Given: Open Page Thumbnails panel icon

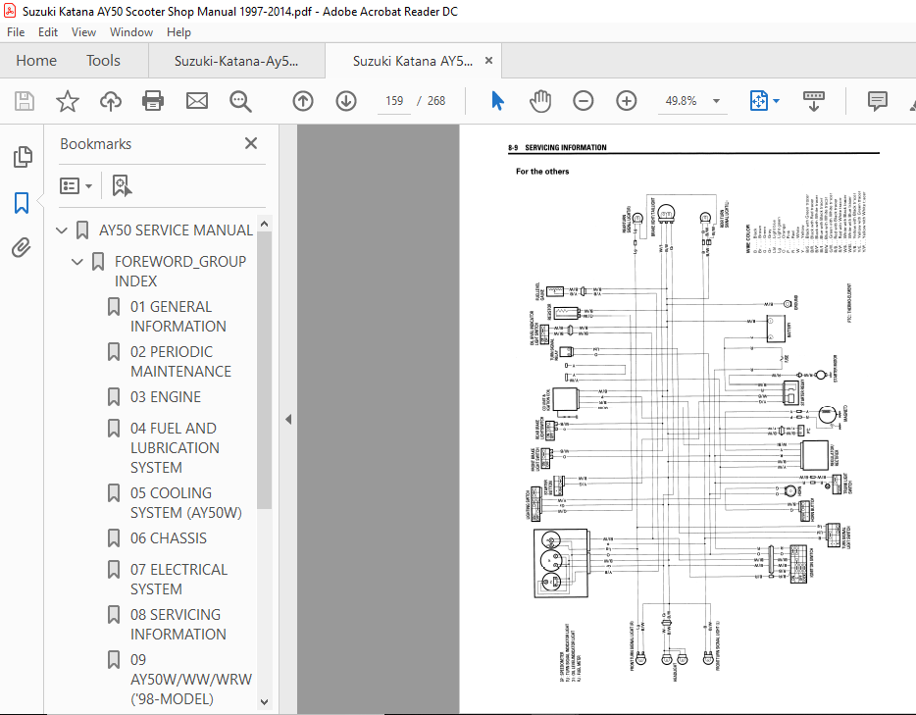Looking at the screenshot, I should 23,157.
